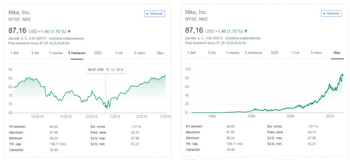Select DDD tab in left chart
This screenshot has height=160, width=350.
coord(98,53)
